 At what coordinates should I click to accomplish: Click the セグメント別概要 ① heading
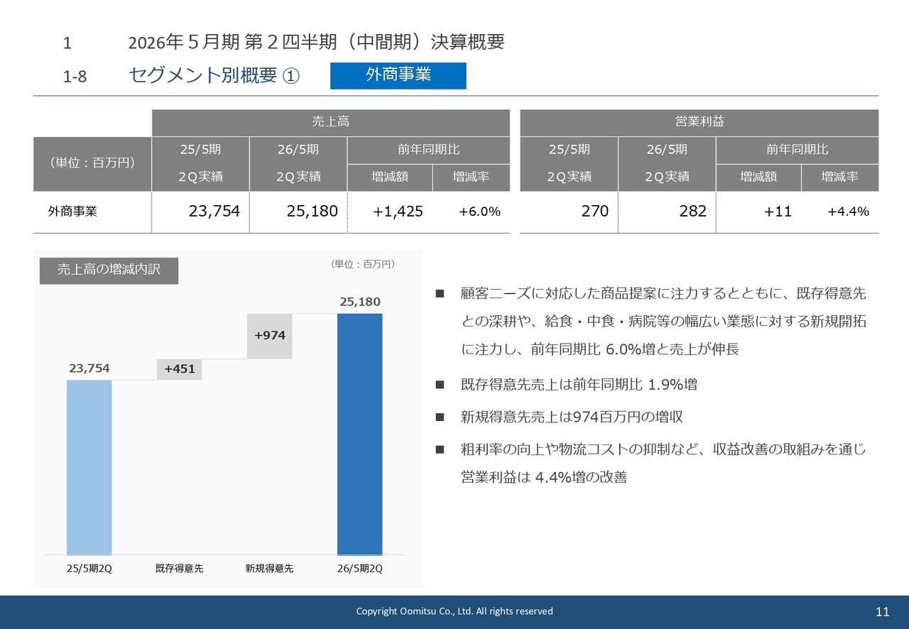[x=213, y=76]
